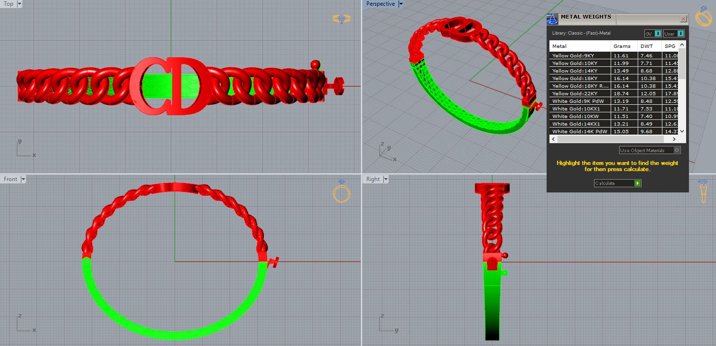Select the White Gold:14KX1 row
Viewport: 716px width, 346px height.
click(614, 124)
